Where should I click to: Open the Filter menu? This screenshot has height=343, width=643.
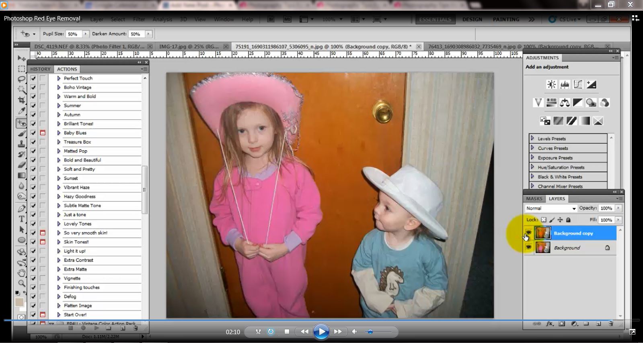139,19
